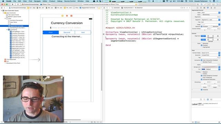Open the Product menu

click(52, 1)
